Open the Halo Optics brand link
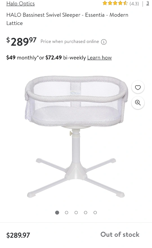The height and width of the screenshot is (248, 152). [21, 3]
